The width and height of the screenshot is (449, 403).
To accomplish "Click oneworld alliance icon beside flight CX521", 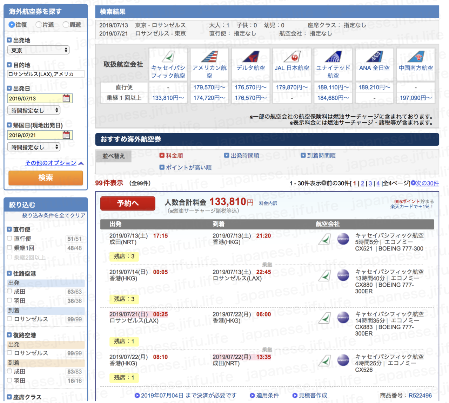I will pos(343,239).
